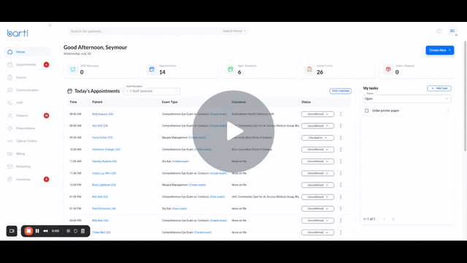Image resolution: width=467 pixels, height=263 pixels.
Task: Click Create exam link for Shirley Hudson
Action: point(180,161)
